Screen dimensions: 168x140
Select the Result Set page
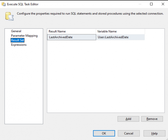[x=18, y=40]
